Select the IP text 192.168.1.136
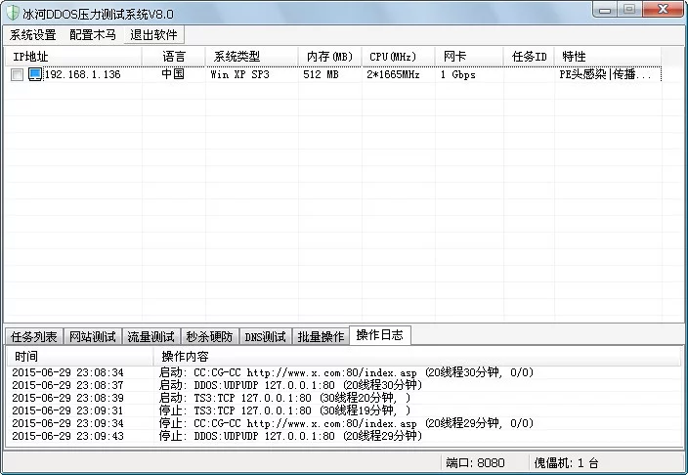 [x=82, y=74]
